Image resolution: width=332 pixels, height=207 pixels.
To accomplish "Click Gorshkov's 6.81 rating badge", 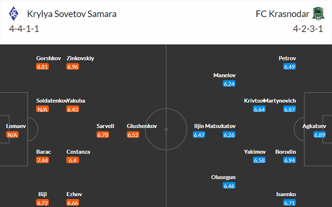I will coord(42,67).
